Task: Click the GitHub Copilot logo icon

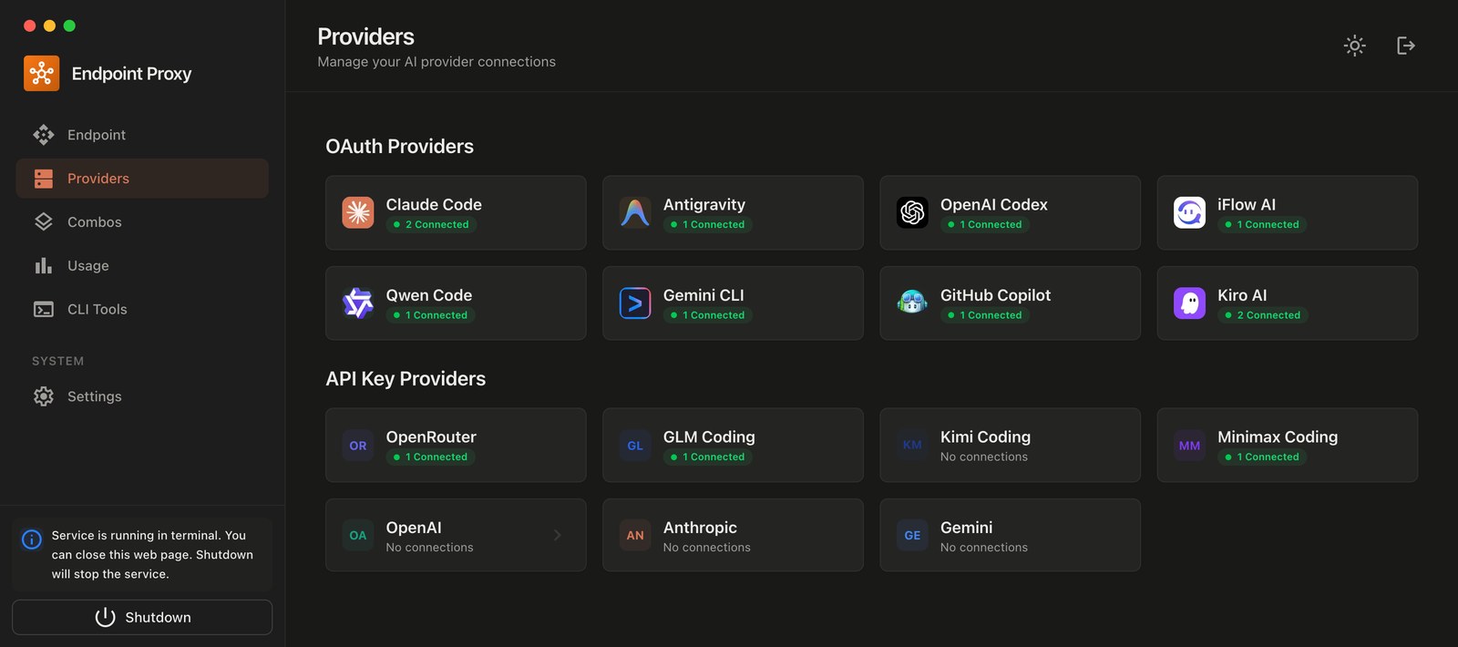Action: [912, 303]
